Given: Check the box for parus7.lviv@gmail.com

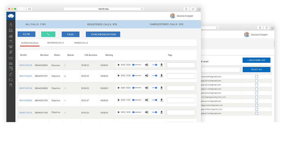Looking at the screenshot, I should pyautogui.click(x=257, y=113).
